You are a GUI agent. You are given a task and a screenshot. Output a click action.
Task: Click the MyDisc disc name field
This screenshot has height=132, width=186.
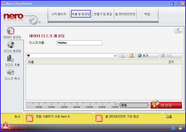pyautogui.click(x=79, y=43)
